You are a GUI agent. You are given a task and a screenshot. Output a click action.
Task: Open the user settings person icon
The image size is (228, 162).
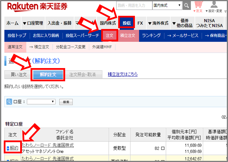point(214,5)
